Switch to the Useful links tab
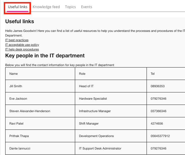185x155 pixels. tap(18, 7)
